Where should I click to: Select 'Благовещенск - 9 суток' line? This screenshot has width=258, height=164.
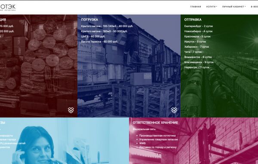tap(199, 62)
